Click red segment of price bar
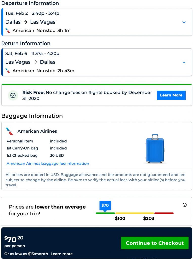Screen dimensions: 193x259 tap(164, 213)
